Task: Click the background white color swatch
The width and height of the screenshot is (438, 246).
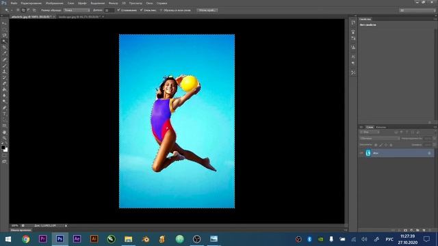Action: click(6, 150)
